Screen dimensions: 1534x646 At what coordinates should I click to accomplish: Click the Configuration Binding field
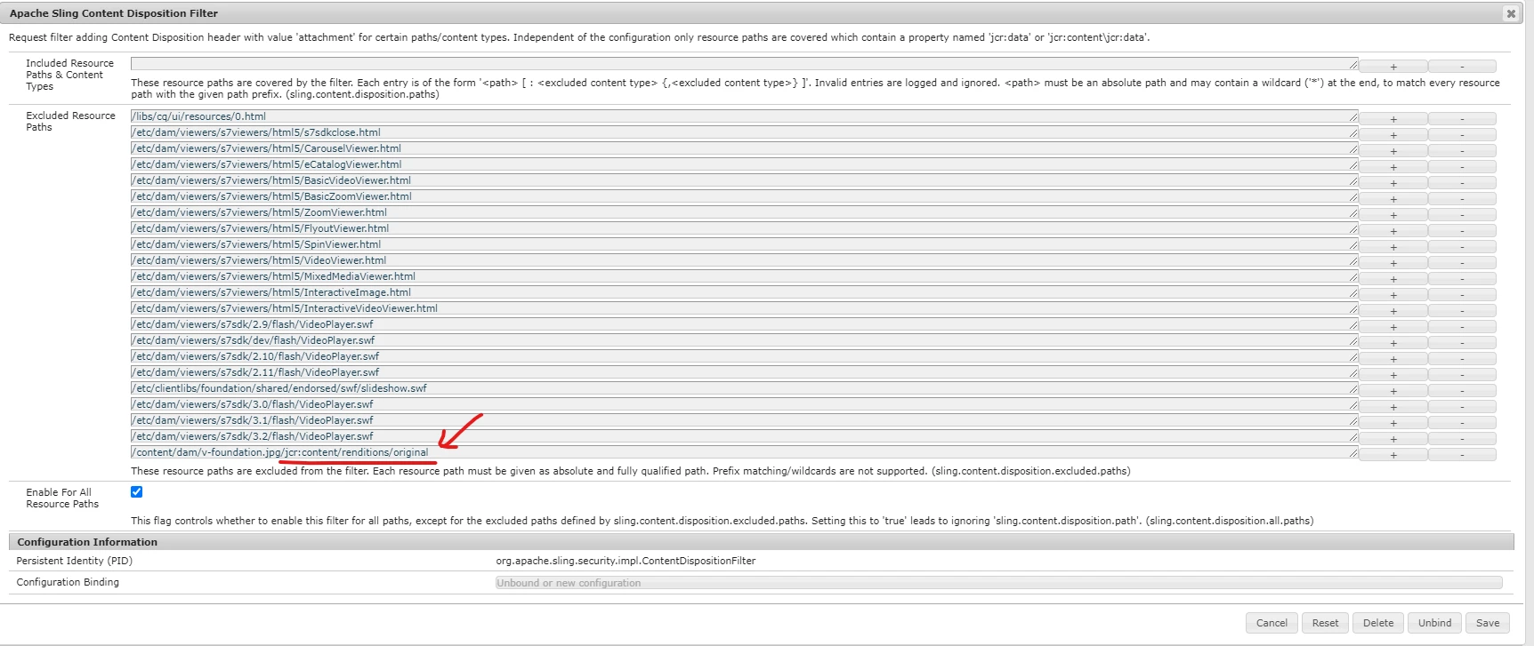(x=998, y=583)
